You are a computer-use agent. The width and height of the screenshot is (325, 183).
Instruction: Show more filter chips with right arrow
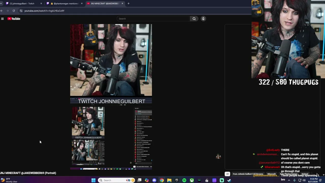pos(317,174)
